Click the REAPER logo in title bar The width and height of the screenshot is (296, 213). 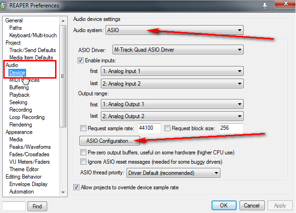pyautogui.click(x=3, y=6)
